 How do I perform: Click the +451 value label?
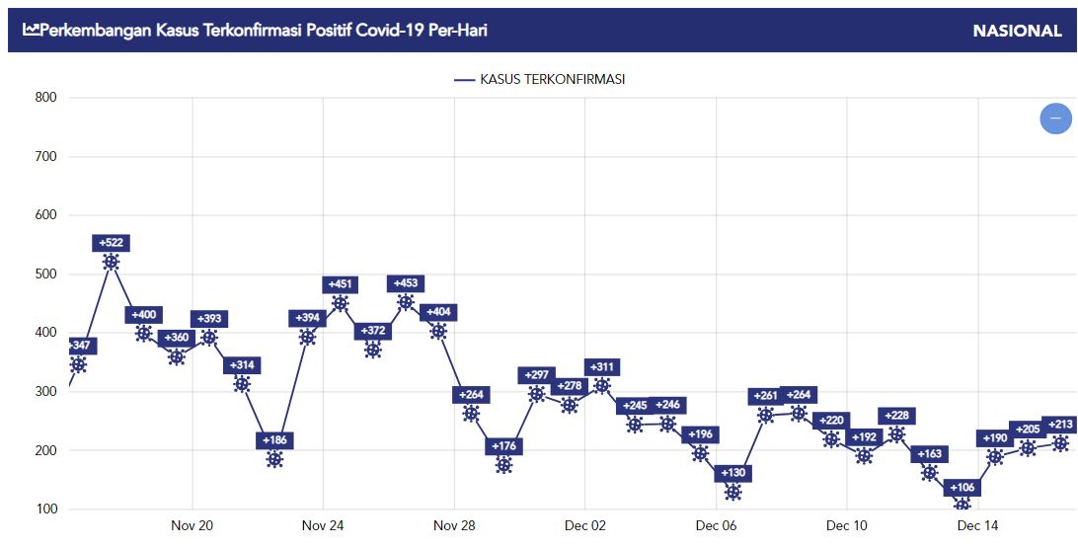coord(340,284)
